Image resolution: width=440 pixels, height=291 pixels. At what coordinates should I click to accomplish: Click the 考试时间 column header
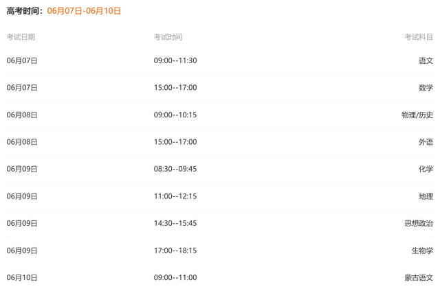pos(168,37)
